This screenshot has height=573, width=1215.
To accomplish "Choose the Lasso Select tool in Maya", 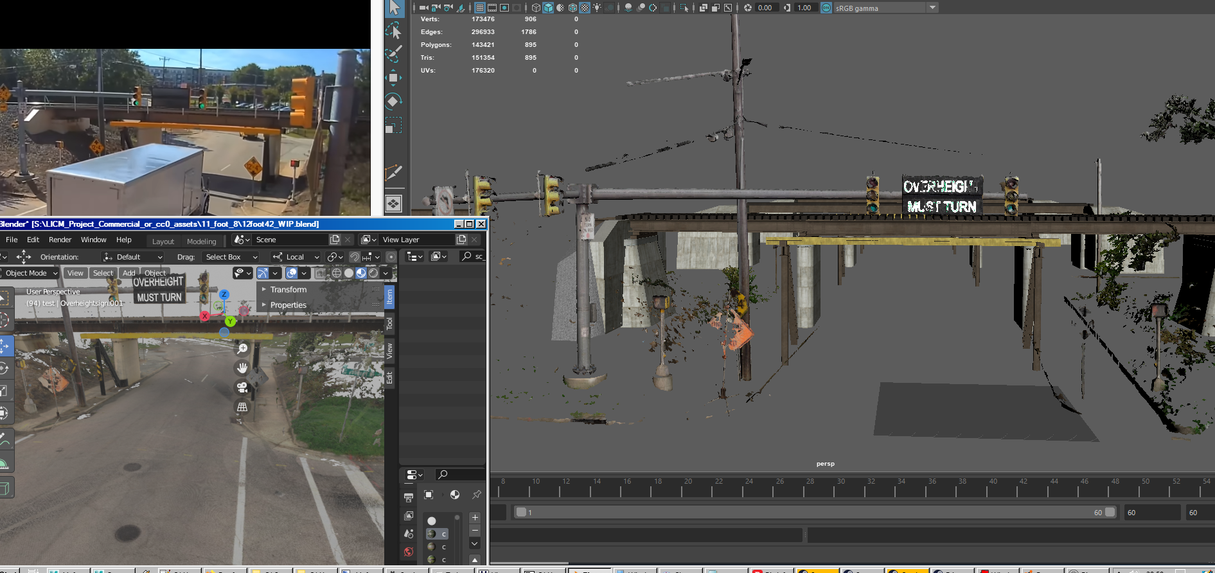I will [393, 30].
